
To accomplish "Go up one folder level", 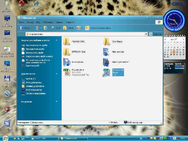I will [x=45, y=28].
